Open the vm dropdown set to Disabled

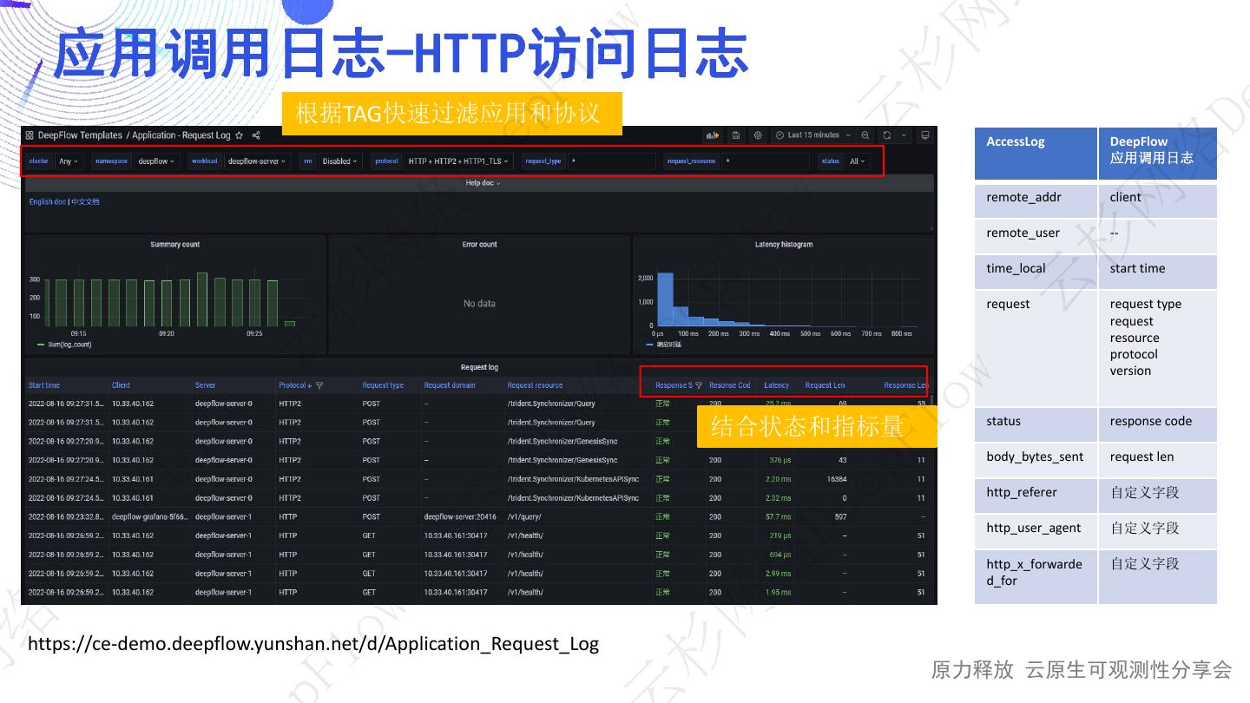339,161
